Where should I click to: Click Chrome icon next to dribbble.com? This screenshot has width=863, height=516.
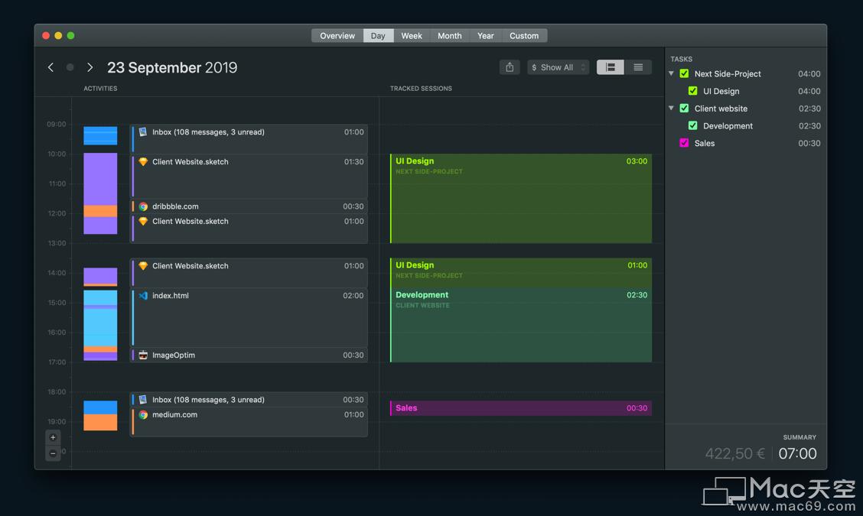pos(143,206)
